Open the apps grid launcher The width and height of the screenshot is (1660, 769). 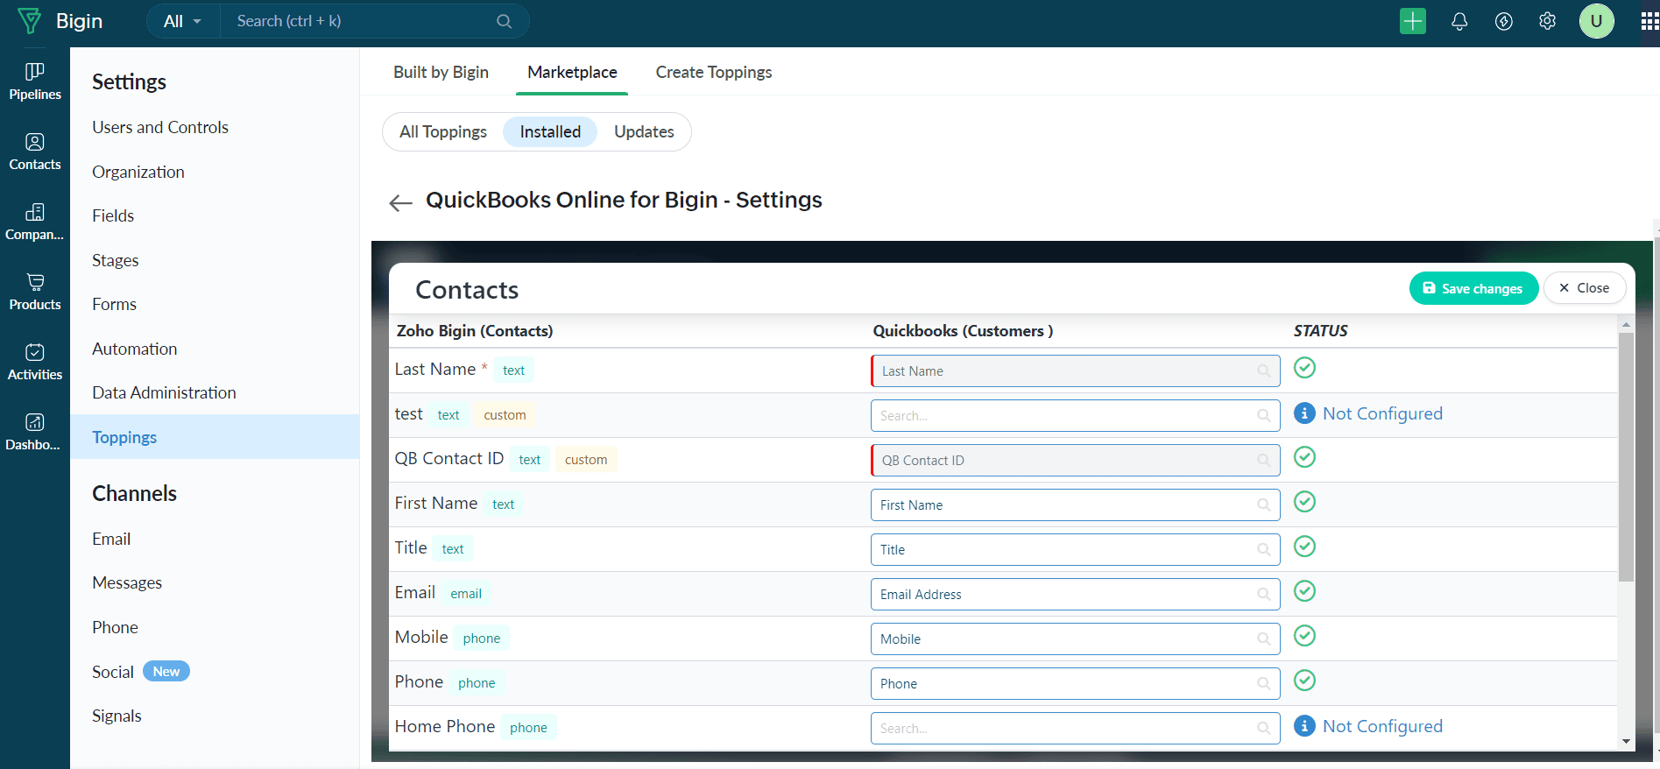tap(1649, 22)
